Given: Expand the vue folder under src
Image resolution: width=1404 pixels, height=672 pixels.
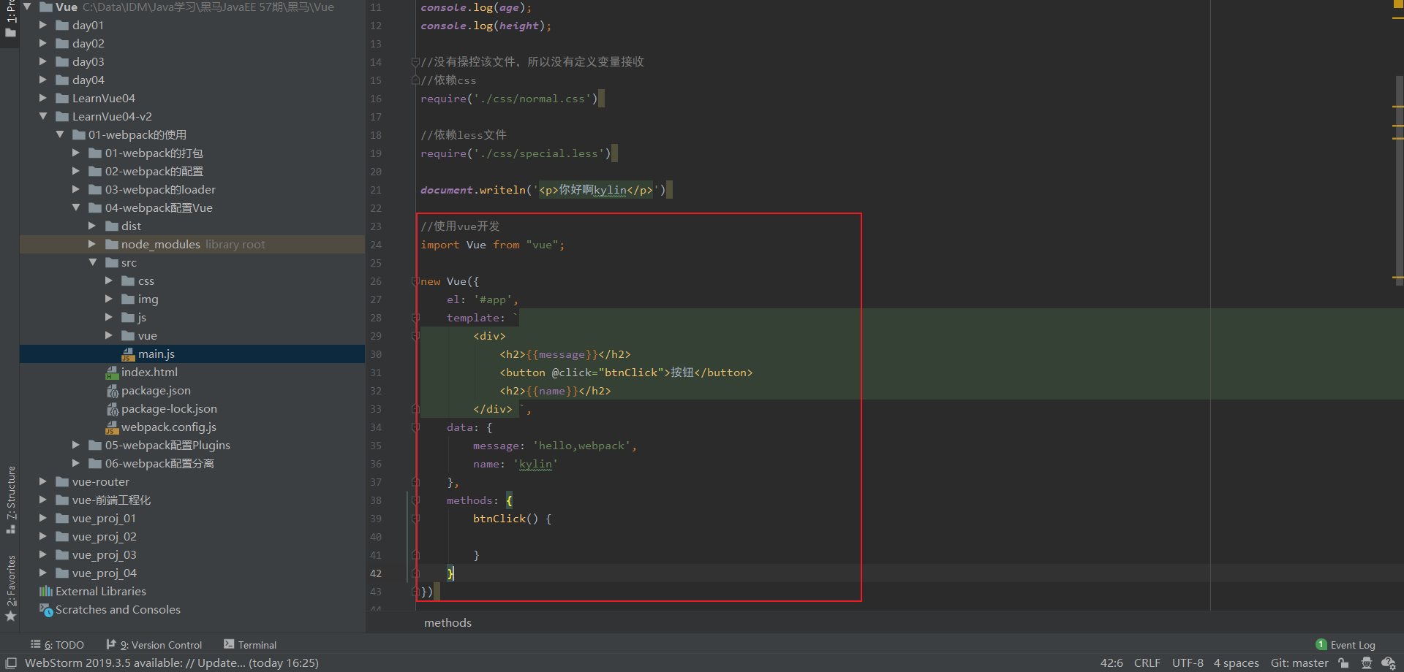Looking at the screenshot, I should point(109,335).
